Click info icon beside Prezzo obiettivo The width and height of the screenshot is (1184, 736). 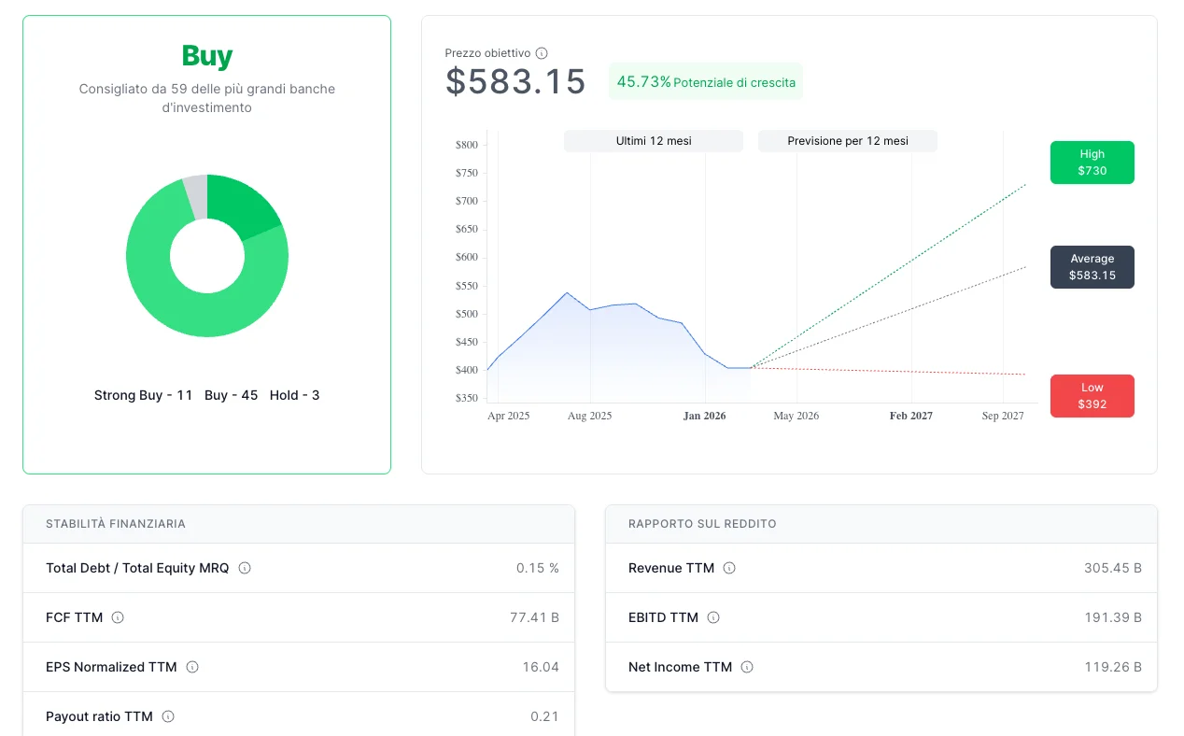[542, 53]
